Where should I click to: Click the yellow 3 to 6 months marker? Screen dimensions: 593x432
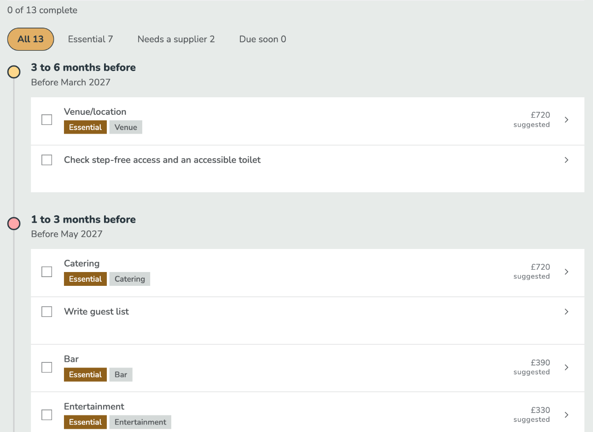pyautogui.click(x=14, y=72)
